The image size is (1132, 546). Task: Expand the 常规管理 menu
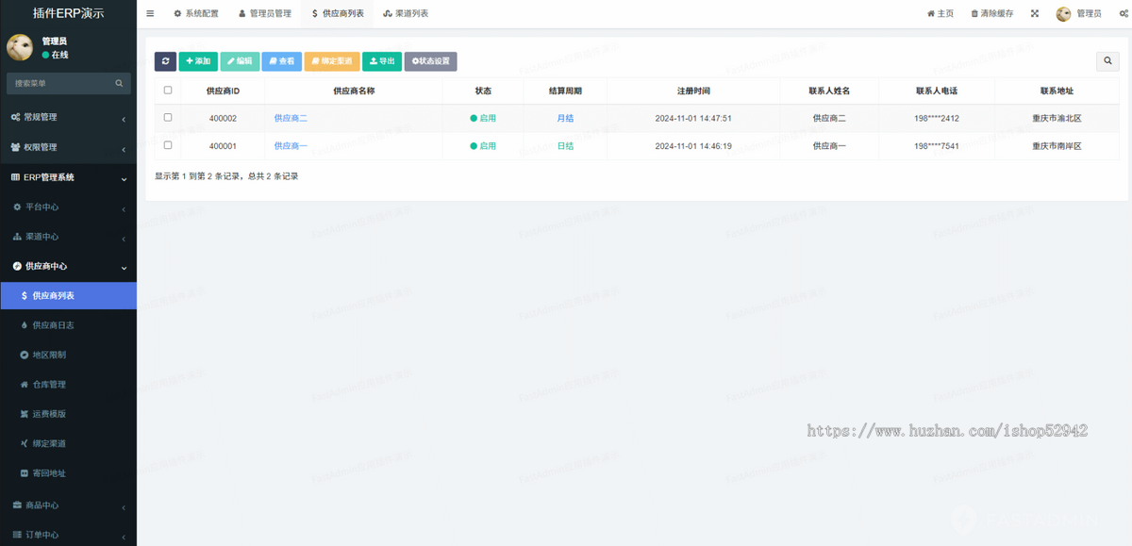[x=68, y=117]
